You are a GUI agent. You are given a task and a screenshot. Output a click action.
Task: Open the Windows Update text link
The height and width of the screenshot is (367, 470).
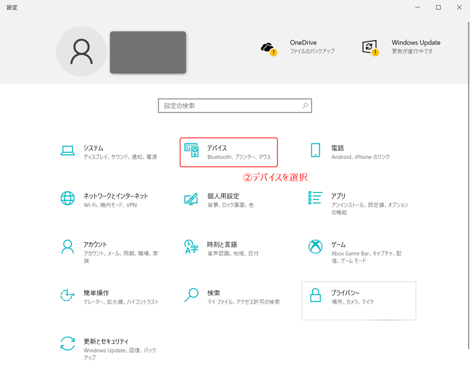[416, 42]
